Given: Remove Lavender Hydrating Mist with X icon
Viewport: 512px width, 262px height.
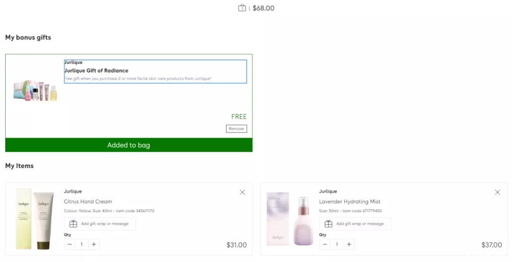Looking at the screenshot, I should pyautogui.click(x=497, y=192).
